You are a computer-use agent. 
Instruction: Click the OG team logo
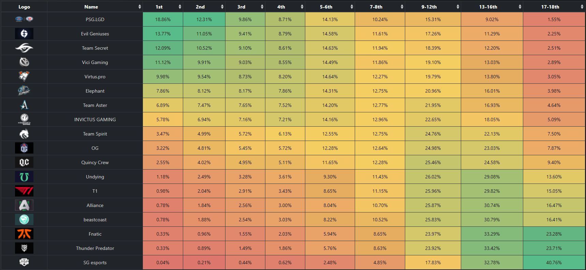coord(24,148)
